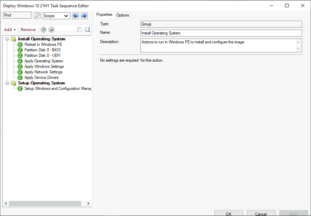The width and height of the screenshot is (311, 216).
Task: Click green check icon of Partition Disk 0 - UEFI
Action: click(20, 55)
